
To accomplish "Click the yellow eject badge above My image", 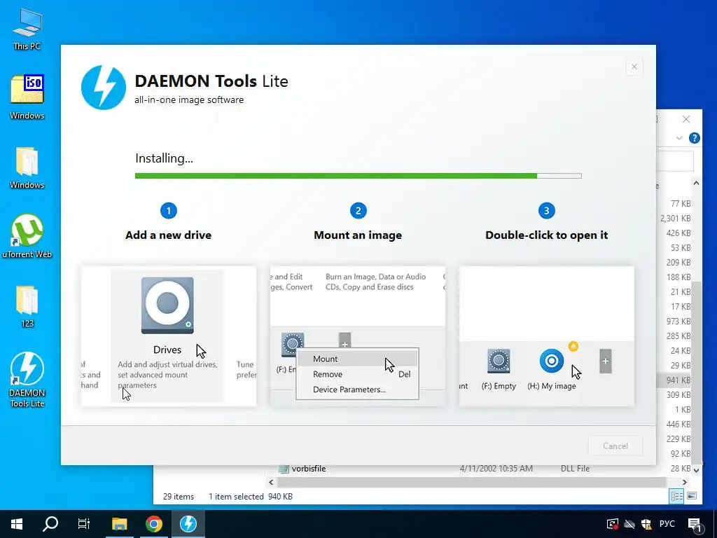I will [573, 346].
